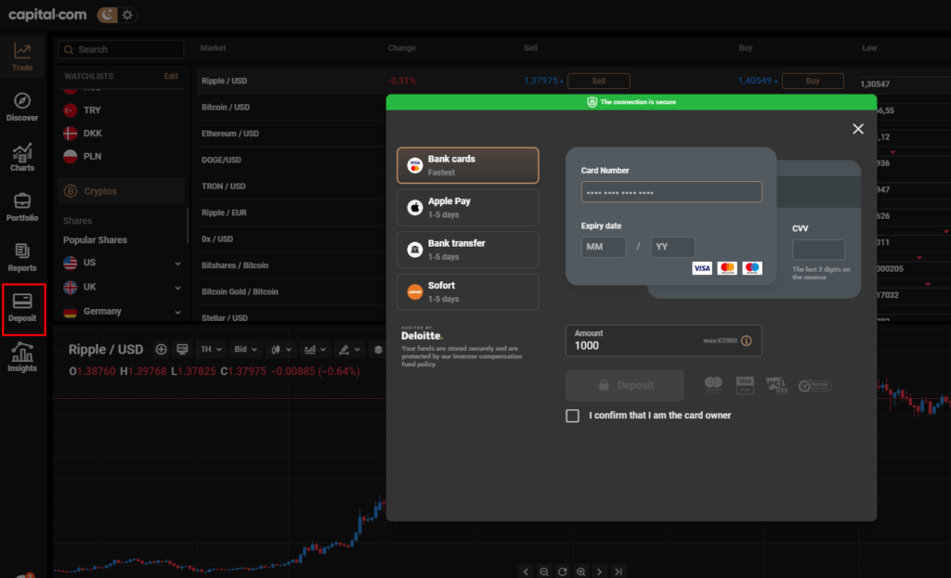Open the 1H timeframe dropdown

213,350
